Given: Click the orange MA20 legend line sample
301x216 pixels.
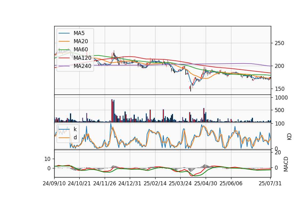Looking at the screenshot, I should [x=64, y=41].
